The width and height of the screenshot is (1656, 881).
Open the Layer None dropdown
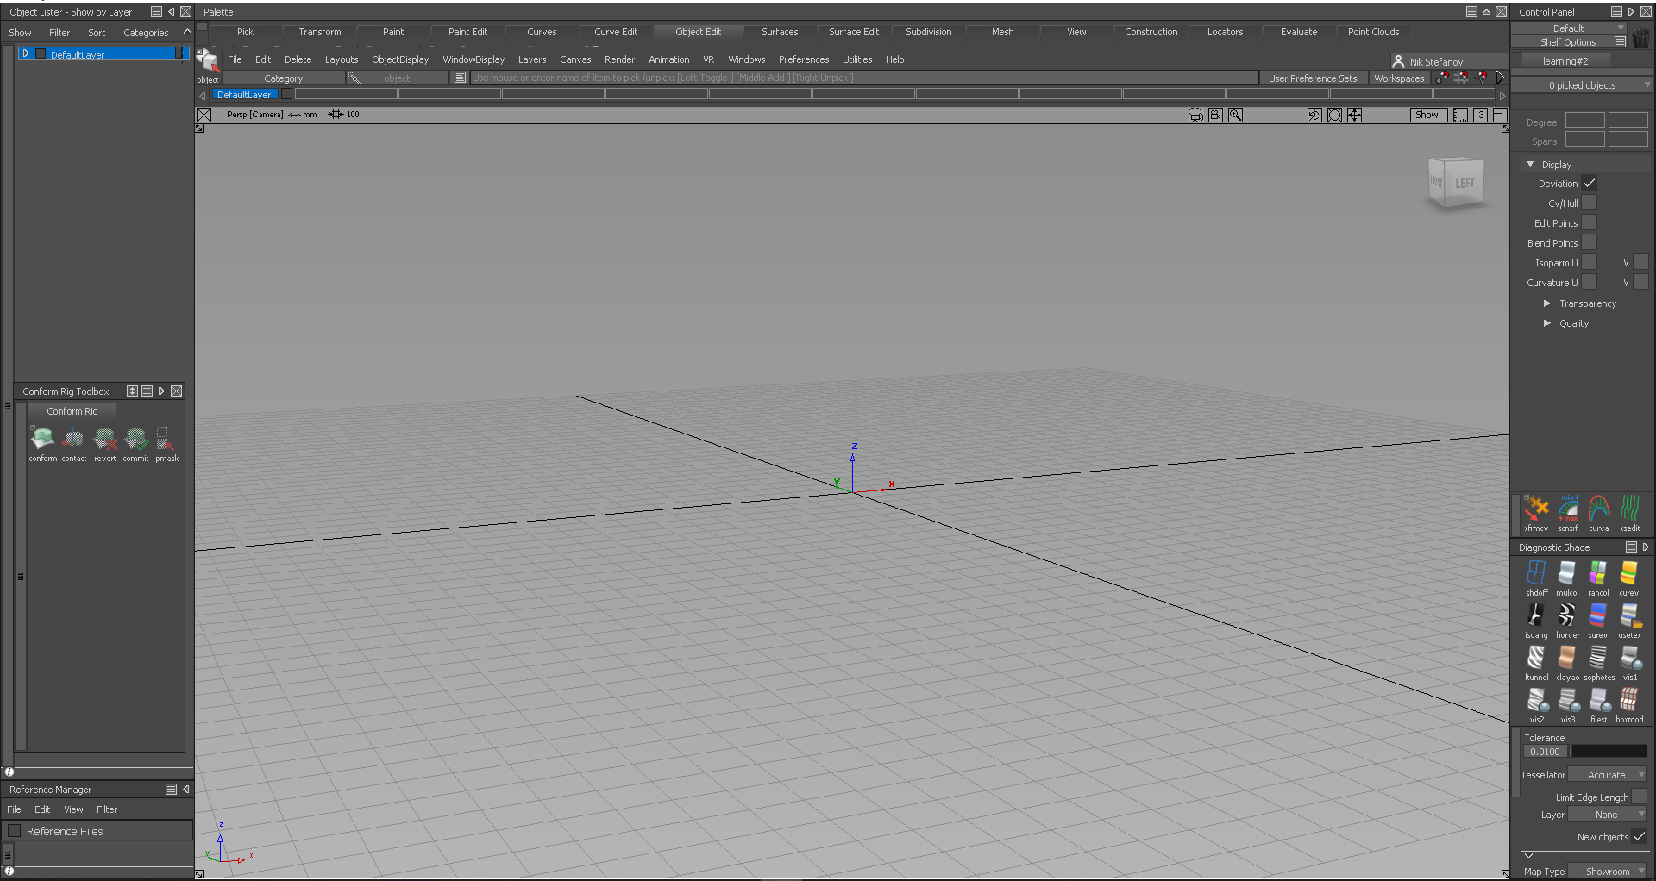tap(1608, 814)
